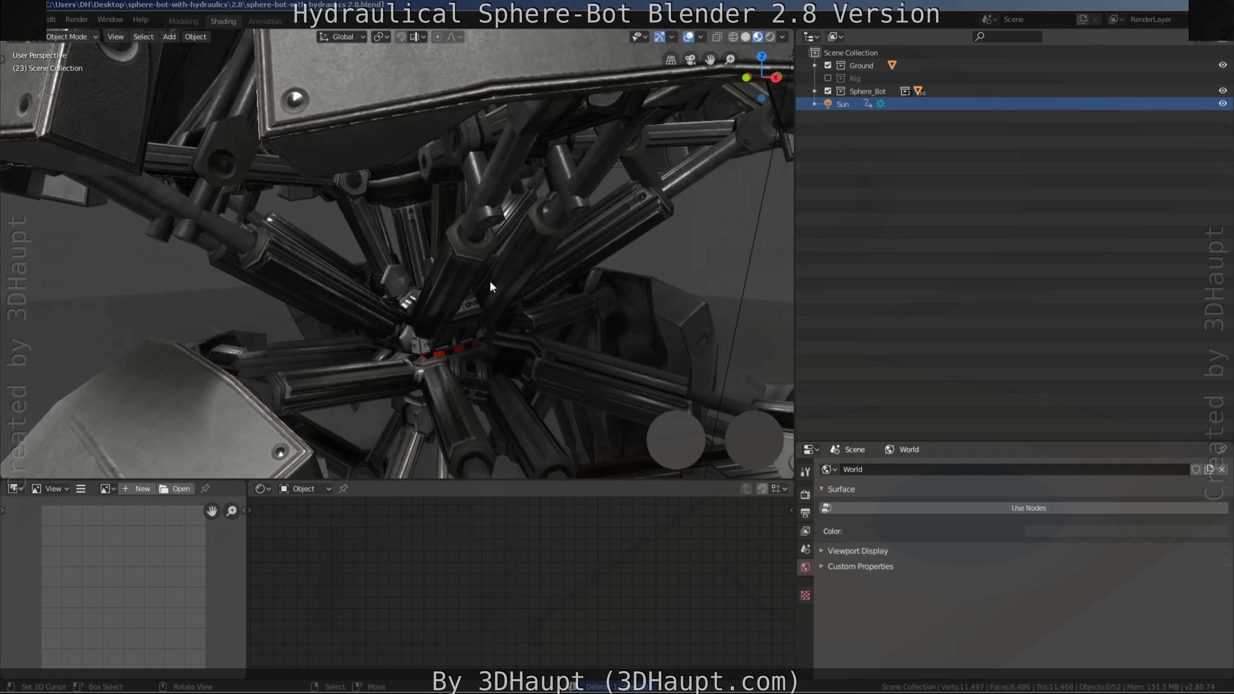This screenshot has width=1234, height=694.
Task: Click the camera view icon in viewport
Action: (x=690, y=60)
